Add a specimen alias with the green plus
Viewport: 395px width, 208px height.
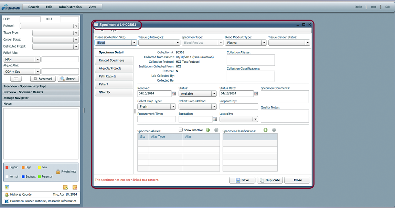click(208, 130)
